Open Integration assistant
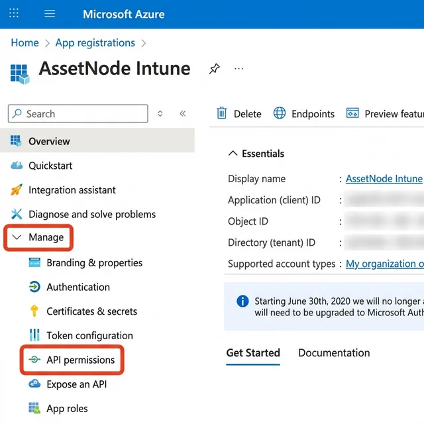 [x=72, y=190]
